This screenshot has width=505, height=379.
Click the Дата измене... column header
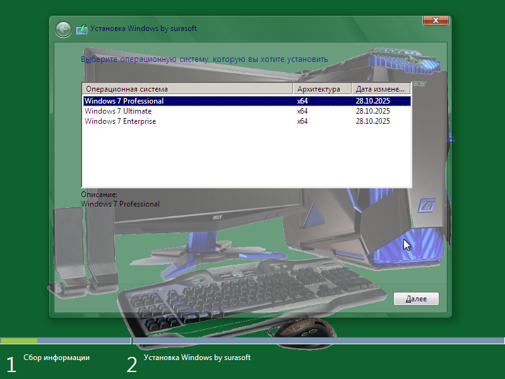click(x=381, y=89)
